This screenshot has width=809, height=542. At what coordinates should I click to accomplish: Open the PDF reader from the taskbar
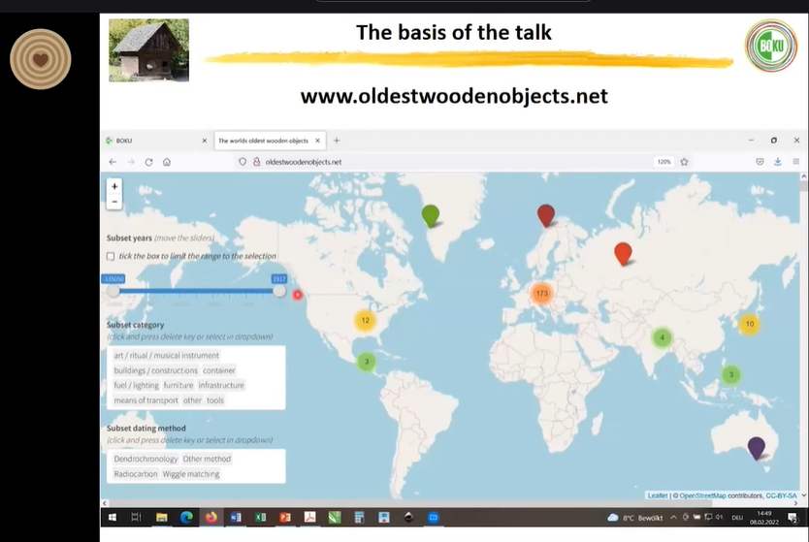pos(309,517)
